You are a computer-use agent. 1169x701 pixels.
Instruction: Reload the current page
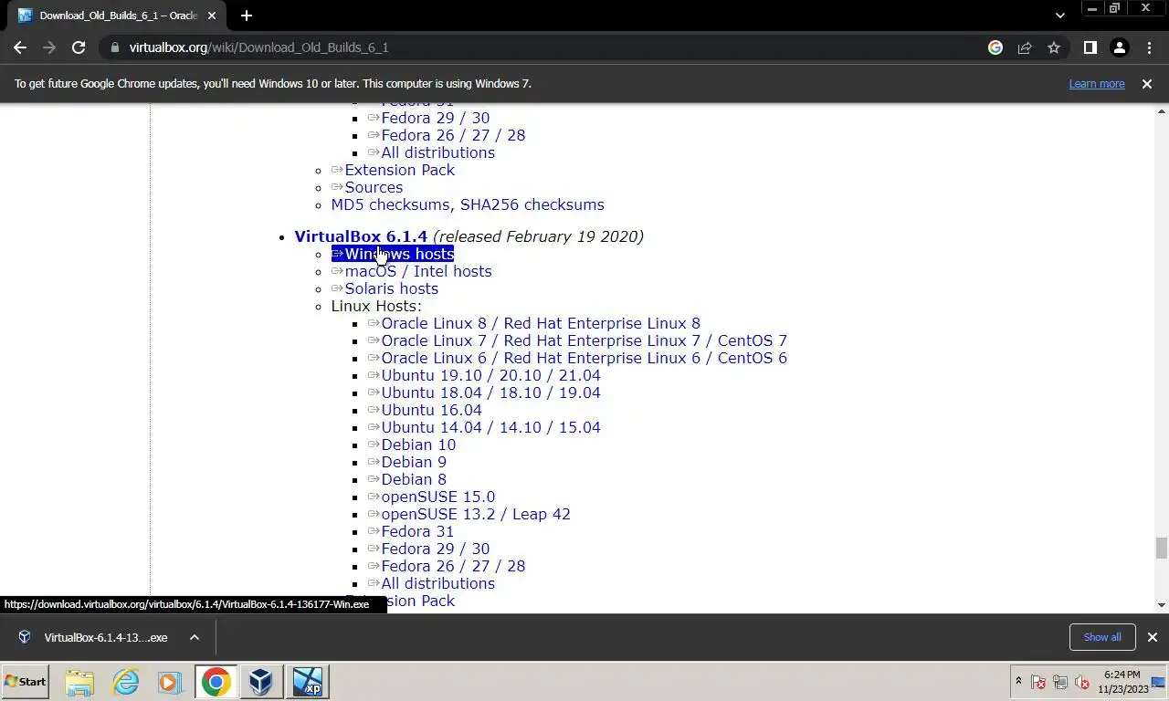pos(79,47)
